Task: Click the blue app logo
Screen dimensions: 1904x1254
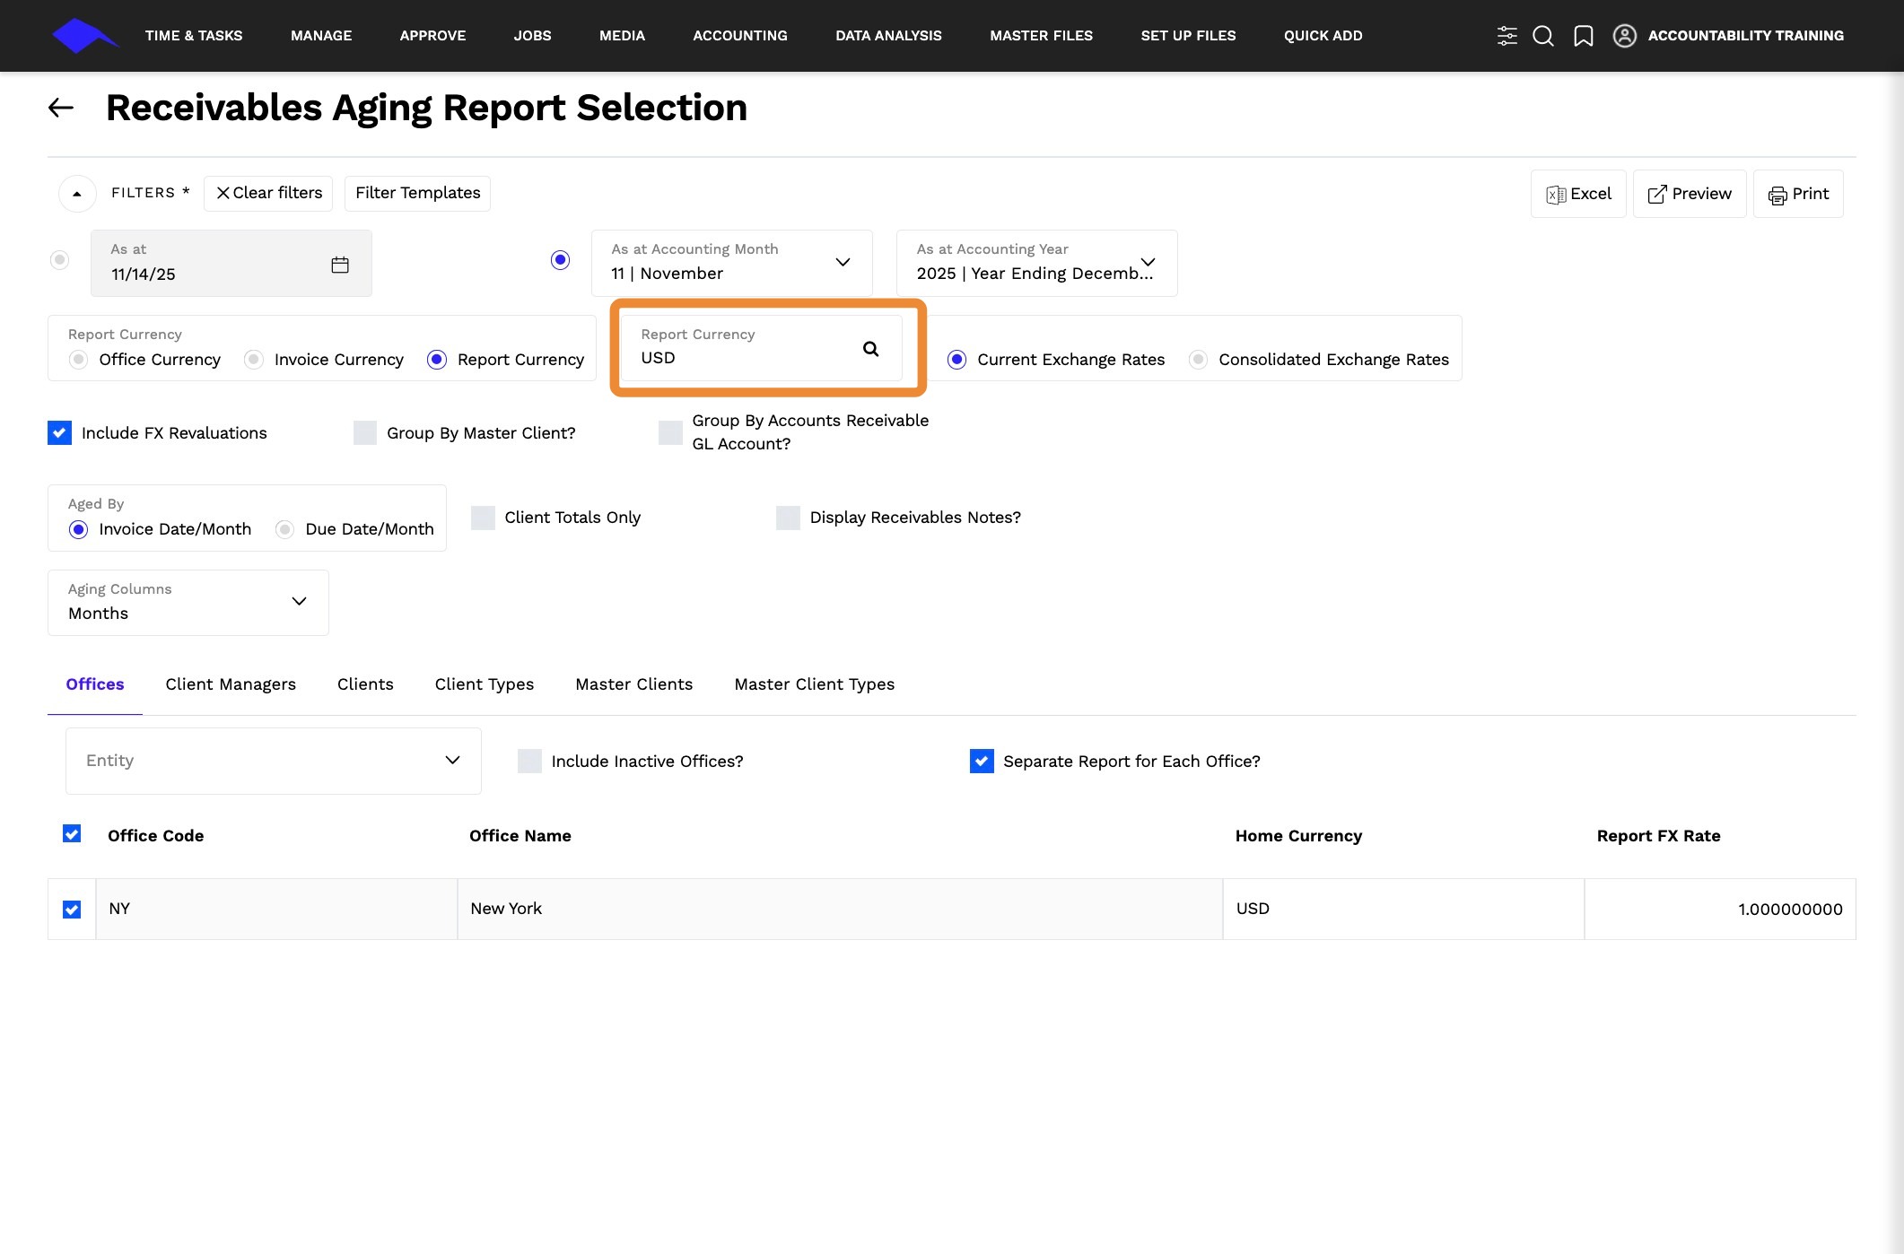Action: point(83,36)
